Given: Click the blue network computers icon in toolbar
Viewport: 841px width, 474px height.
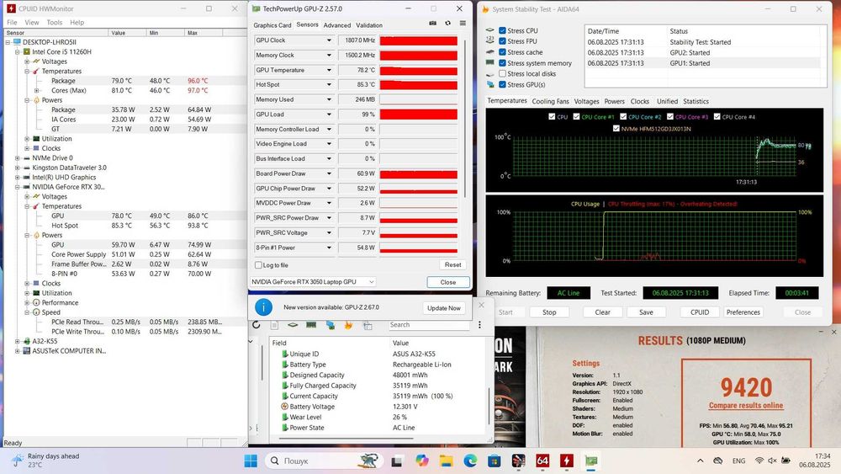Looking at the screenshot, I should [330, 325].
